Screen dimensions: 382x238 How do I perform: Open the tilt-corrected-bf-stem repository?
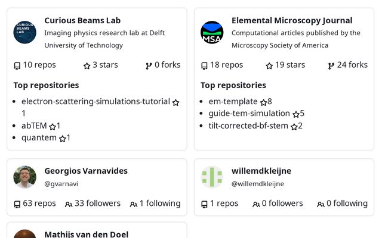[x=248, y=126]
